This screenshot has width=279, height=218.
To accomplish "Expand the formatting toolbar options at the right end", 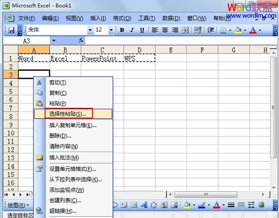I will (x=275, y=30).
